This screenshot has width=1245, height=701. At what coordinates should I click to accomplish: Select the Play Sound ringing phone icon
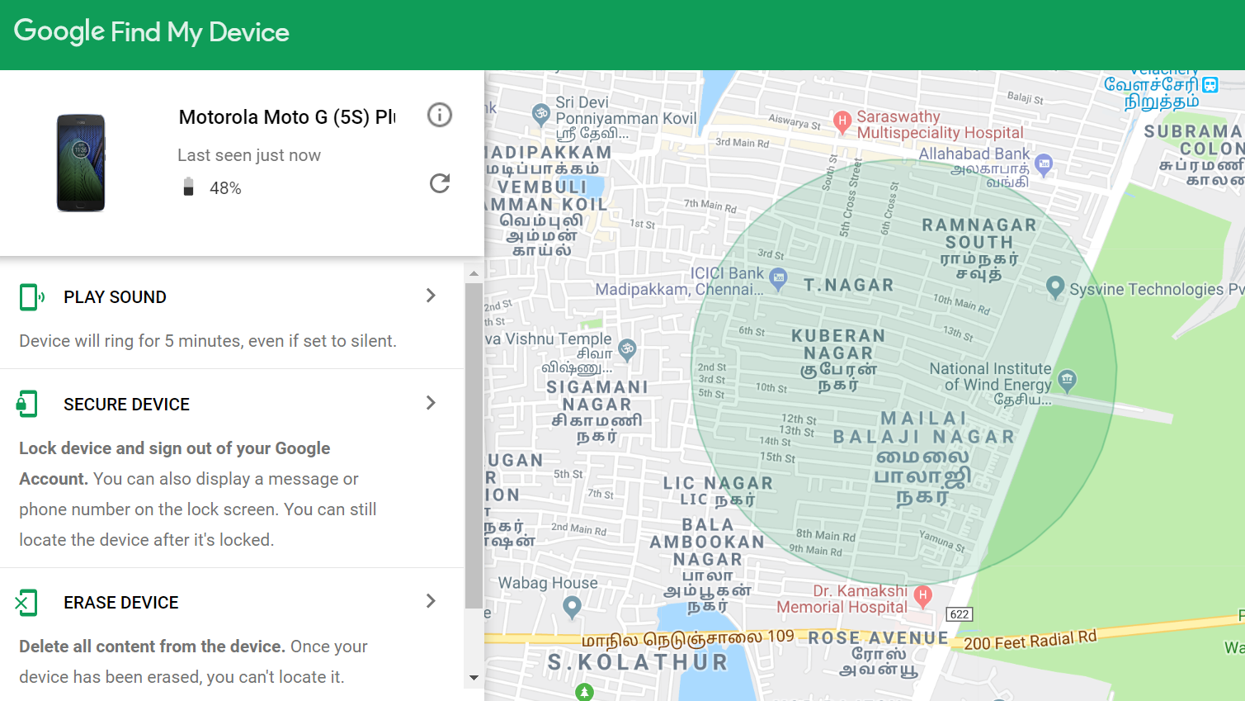point(31,296)
